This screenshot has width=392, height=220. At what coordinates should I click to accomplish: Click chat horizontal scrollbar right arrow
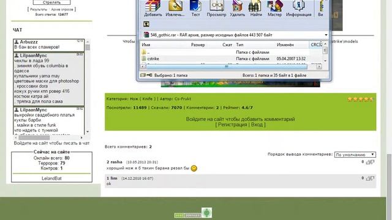click(x=81, y=137)
